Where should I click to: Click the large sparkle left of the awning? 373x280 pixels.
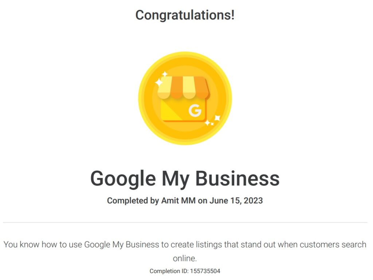coord(159,83)
